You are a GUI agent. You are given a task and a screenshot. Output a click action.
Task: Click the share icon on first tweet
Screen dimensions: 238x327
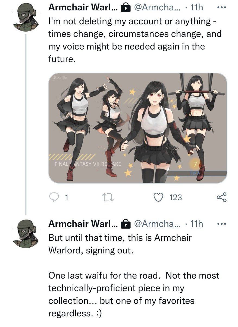pos(222,197)
